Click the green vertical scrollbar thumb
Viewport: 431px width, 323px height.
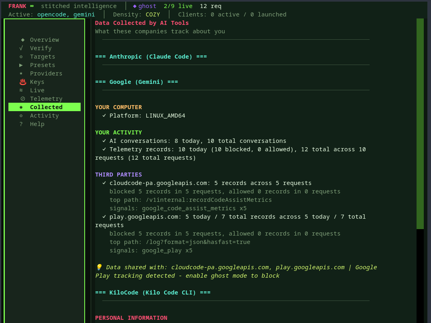point(420,124)
